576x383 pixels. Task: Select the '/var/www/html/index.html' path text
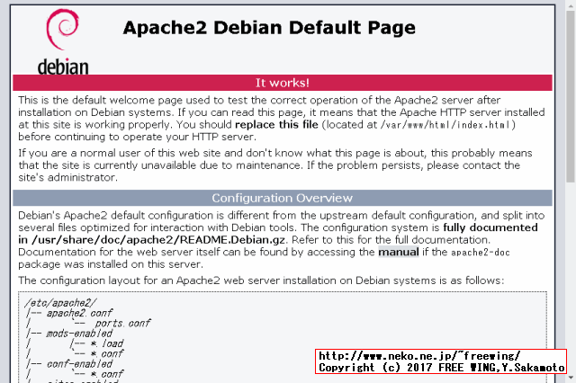coord(445,125)
